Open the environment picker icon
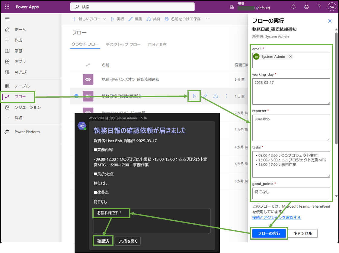This screenshot has height=253, width=339. tap(232, 7)
